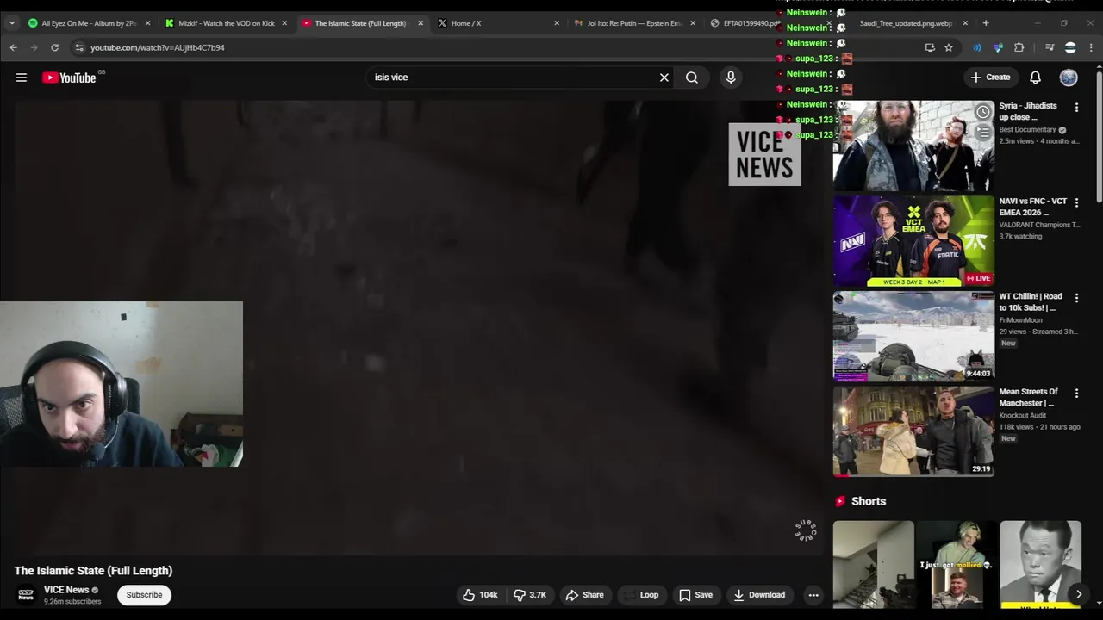Click the Create button
The image size is (1103, 620).
click(990, 77)
